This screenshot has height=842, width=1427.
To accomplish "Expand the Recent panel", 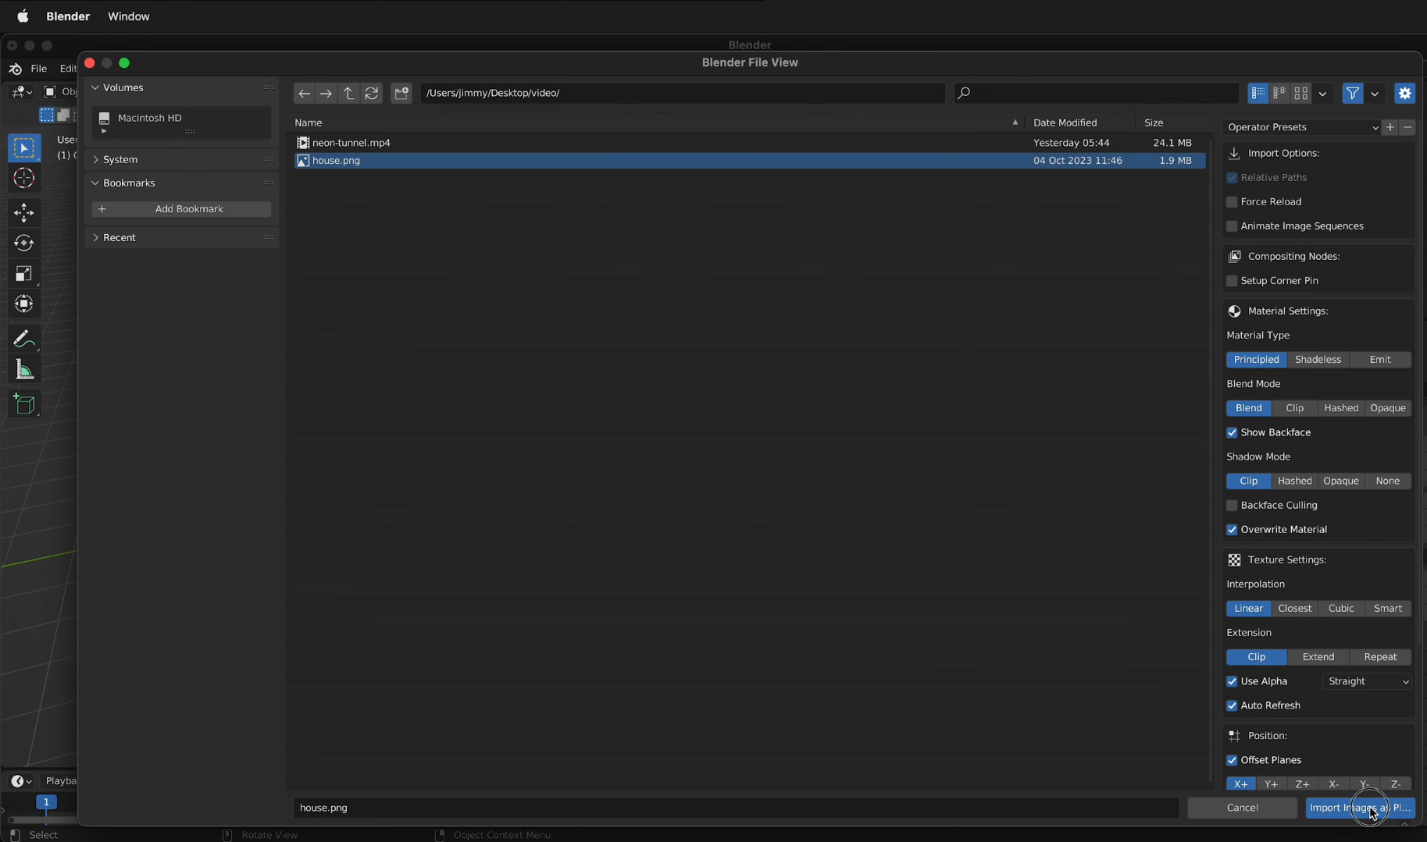I will 96,237.
